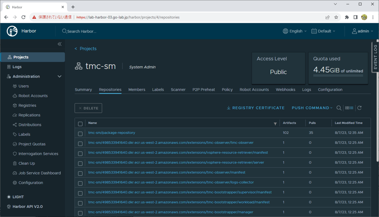Click the Labels tag icon in sidebar
Screen dimensions: 379x217
point(15,135)
